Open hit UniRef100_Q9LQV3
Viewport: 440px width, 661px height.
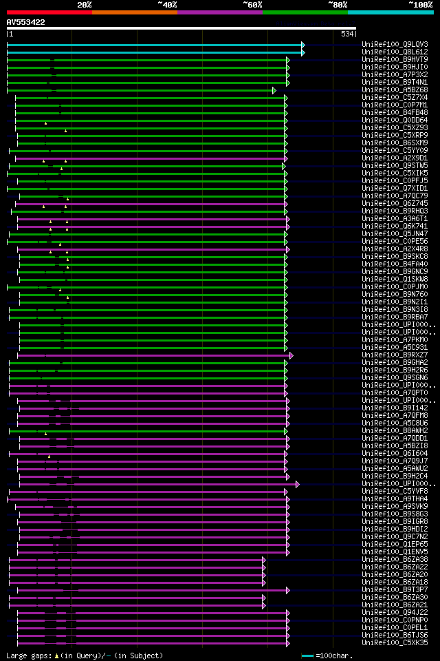point(395,44)
